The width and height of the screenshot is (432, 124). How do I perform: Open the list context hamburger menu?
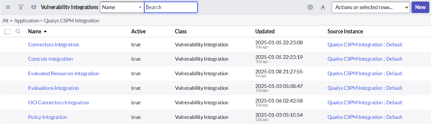[x=8, y=7]
